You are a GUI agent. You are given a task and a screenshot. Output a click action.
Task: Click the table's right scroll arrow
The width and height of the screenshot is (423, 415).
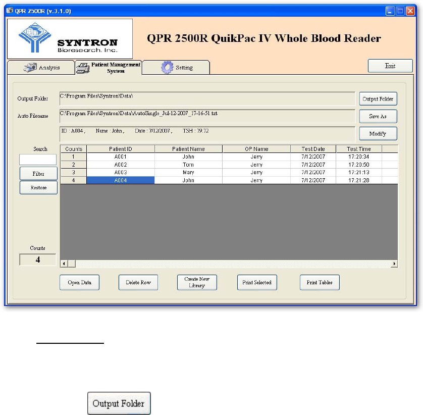pos(394,264)
